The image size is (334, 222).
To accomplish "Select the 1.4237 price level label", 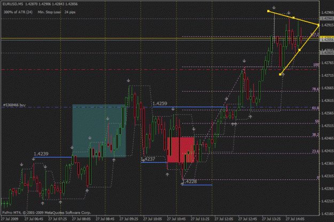I will tap(148, 159).
